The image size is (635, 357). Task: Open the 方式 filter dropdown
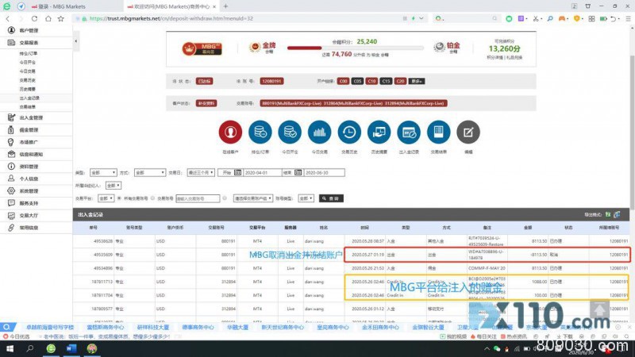pos(150,172)
